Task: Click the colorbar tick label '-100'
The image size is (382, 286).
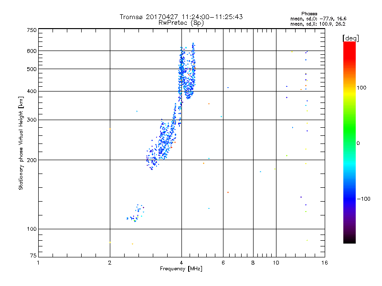Action: pyautogui.click(x=363, y=199)
